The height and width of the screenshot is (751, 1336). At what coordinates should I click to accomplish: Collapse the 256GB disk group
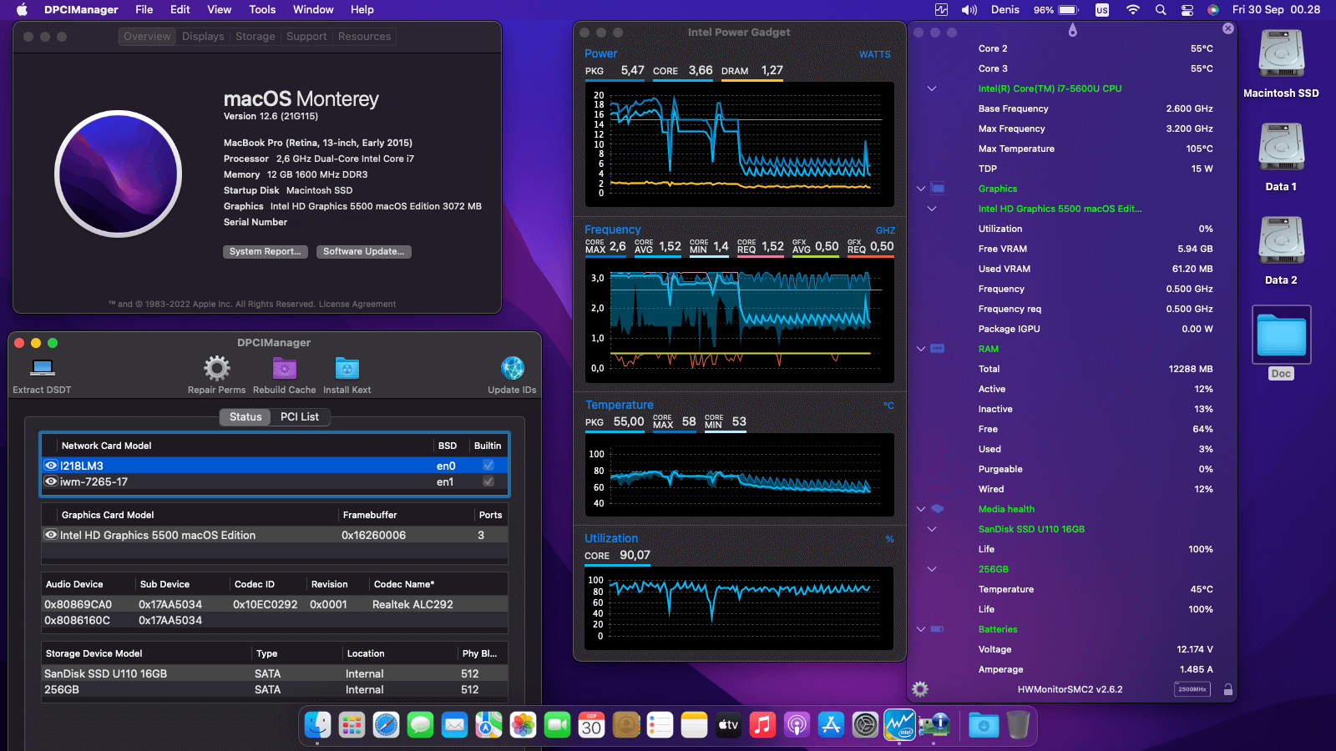[932, 569]
